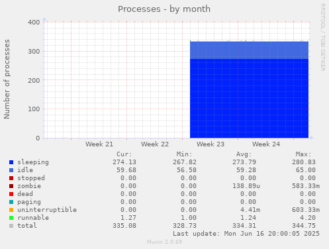Click the runnable legend color swatch
Viewport: 329px width, 249px height.
coord(11,218)
